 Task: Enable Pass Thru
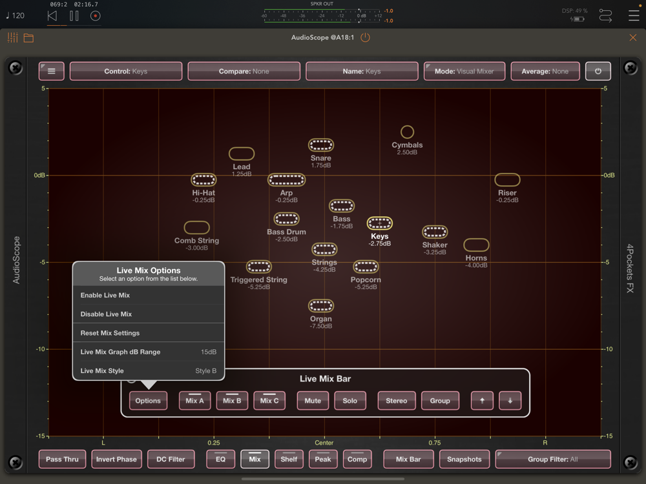tap(62, 459)
